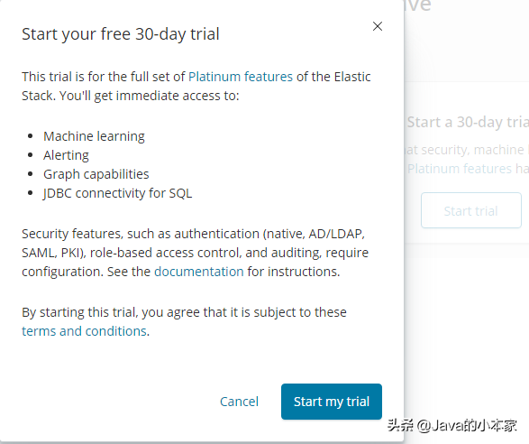This screenshot has width=529, height=444.
Task: Open the documentation link
Action: 198,272
